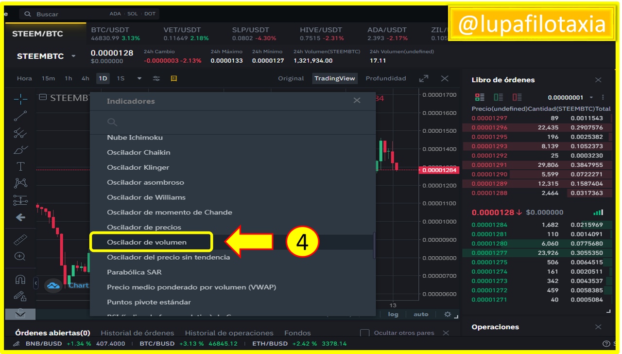Select the XABCD pattern tool
Image resolution: width=622 pixels, height=354 pixels.
point(20,183)
